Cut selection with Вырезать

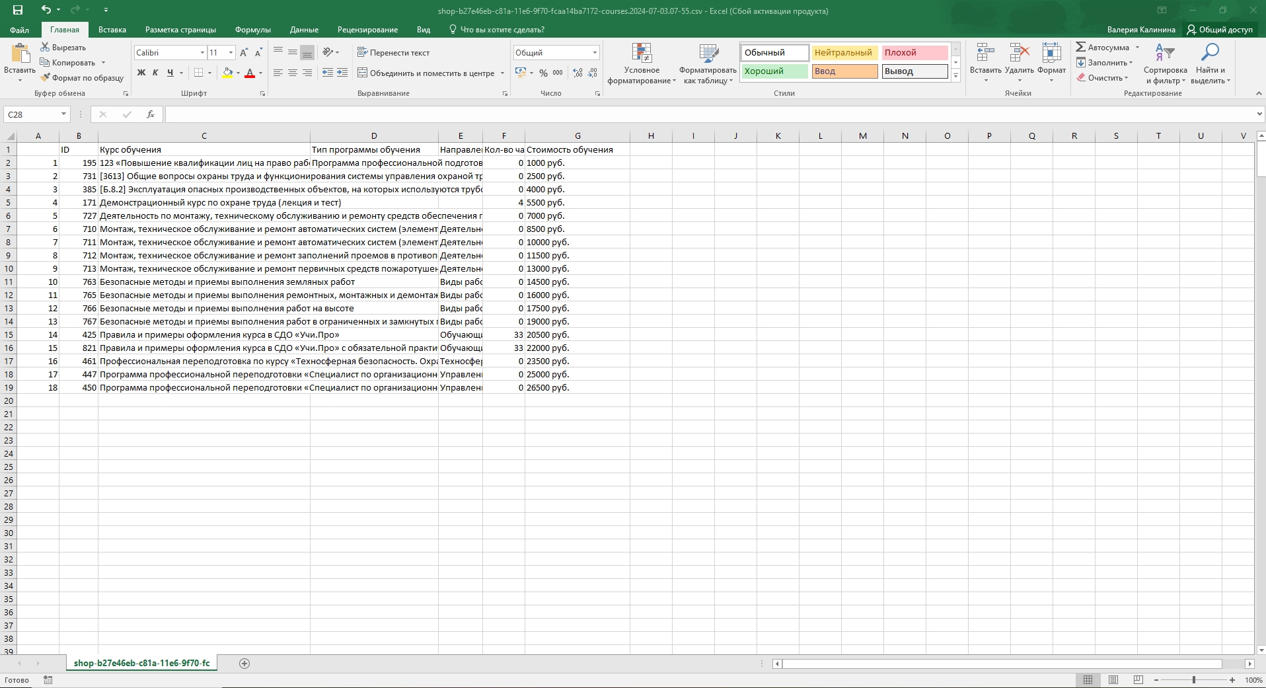pos(63,48)
